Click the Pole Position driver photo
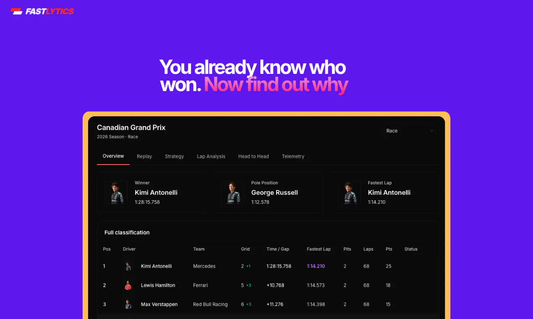The height and width of the screenshot is (319, 533). (233, 193)
